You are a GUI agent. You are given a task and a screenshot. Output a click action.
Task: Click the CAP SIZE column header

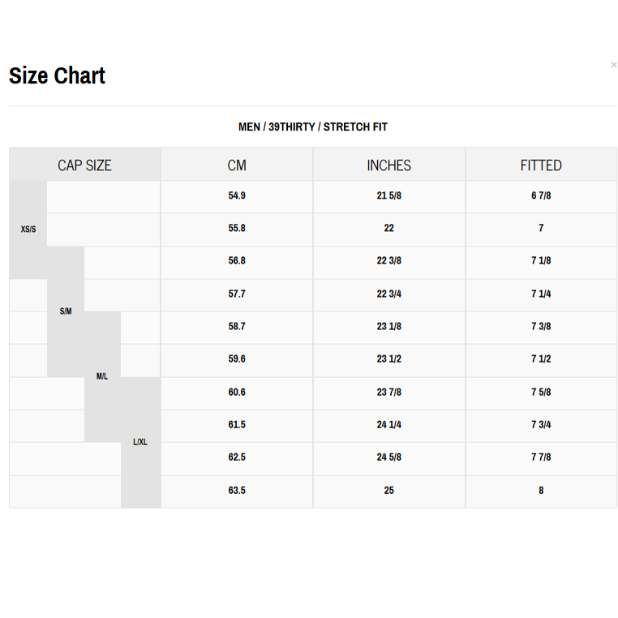84,165
